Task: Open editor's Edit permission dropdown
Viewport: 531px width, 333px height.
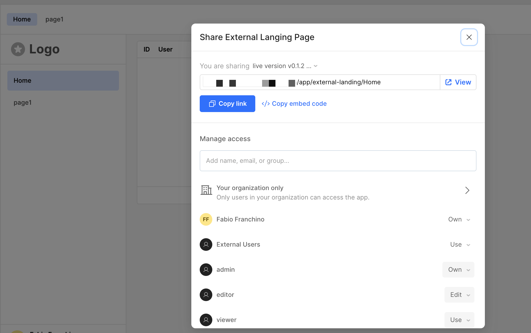Action: point(459,295)
